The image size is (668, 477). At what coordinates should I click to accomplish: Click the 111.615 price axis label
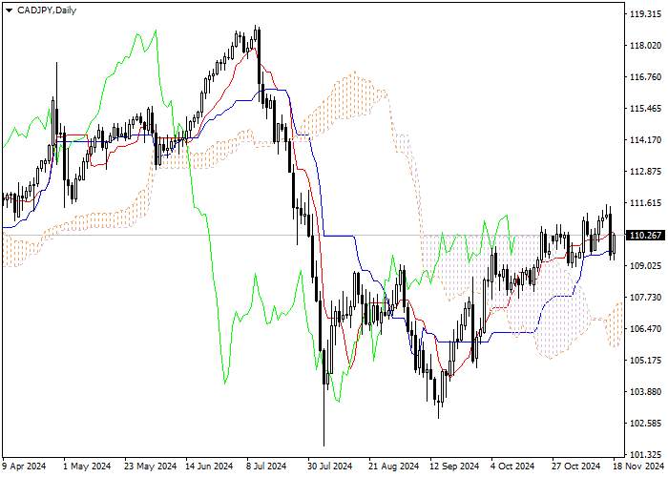pyautogui.click(x=645, y=203)
